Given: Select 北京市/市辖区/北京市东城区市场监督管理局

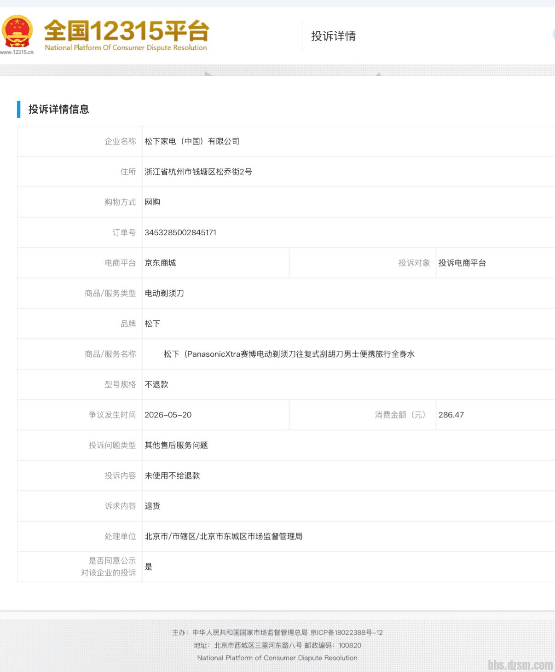Looking at the screenshot, I should point(223,536).
